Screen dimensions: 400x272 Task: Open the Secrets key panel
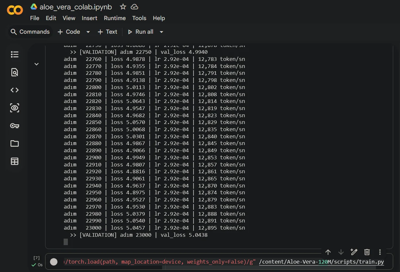click(x=15, y=126)
